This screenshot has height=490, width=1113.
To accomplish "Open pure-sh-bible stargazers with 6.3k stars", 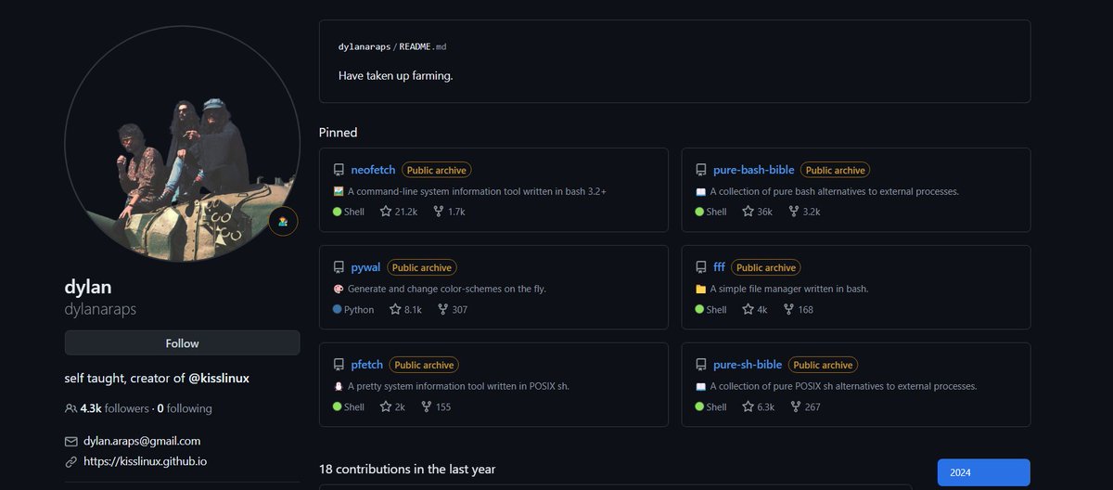I will (759, 406).
